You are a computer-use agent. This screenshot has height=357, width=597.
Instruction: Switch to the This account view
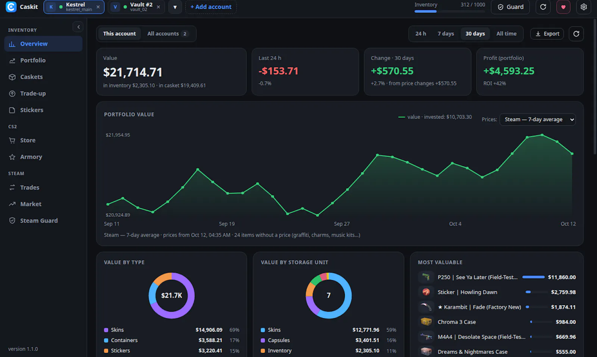pos(119,34)
